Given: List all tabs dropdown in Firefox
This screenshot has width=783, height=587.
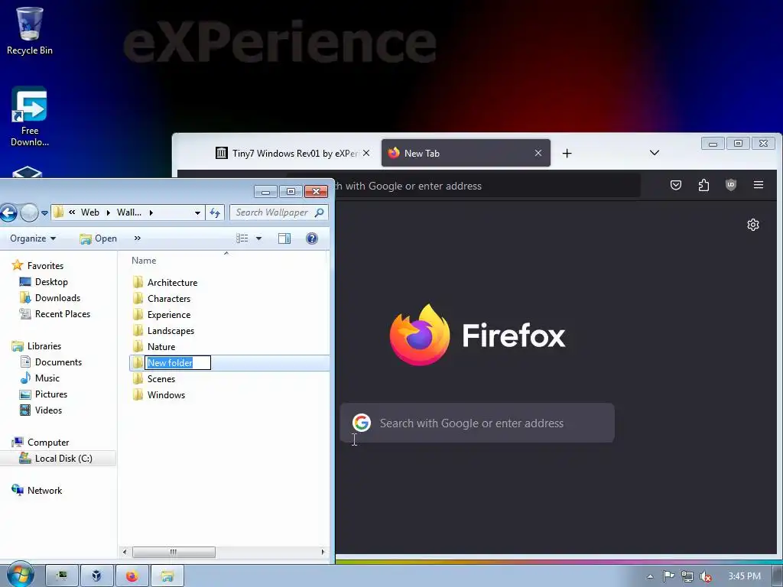Looking at the screenshot, I should 655,153.
